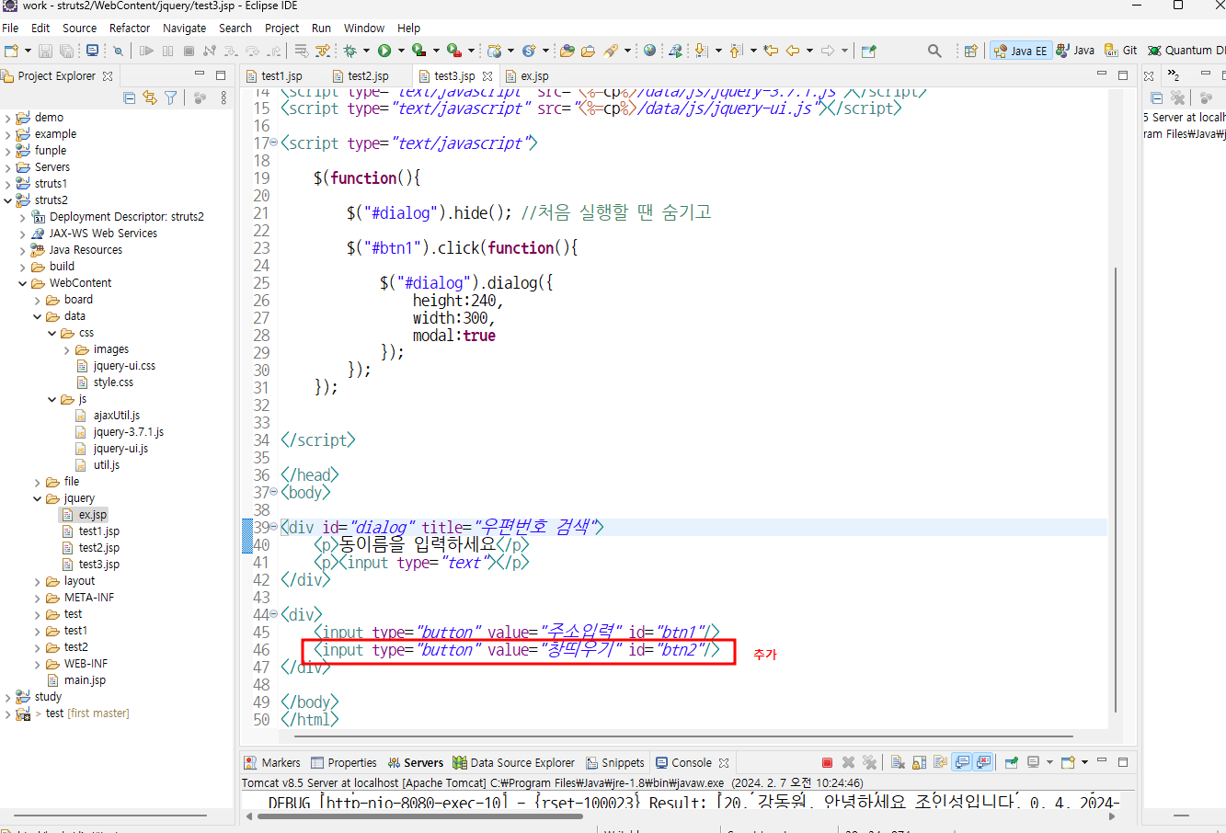The width and height of the screenshot is (1226, 833).
Task: Click New Server monitor icon in toolbar
Action: click(92, 51)
